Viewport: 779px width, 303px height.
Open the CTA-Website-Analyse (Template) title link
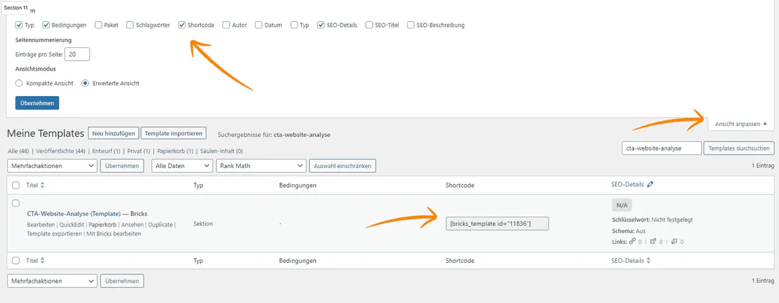click(74, 213)
